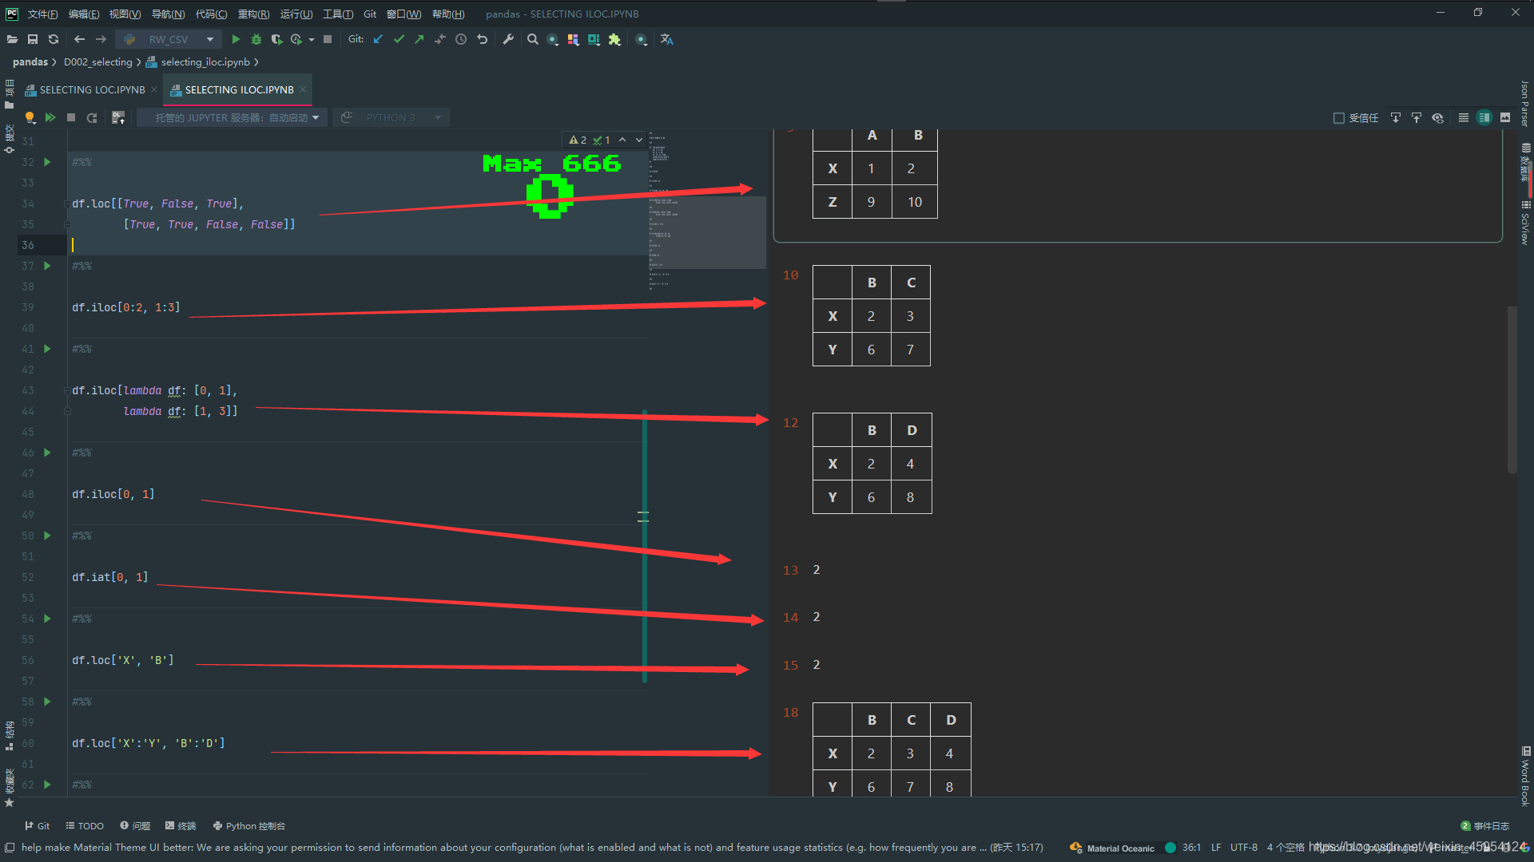Stop the process in main toolbar

point(328,39)
